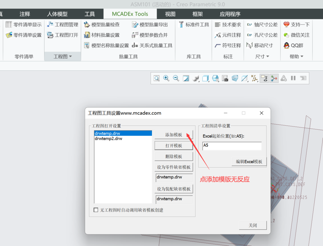Select drwtemp.drw in the template list
The height and width of the screenshot is (246, 323).
point(123,133)
